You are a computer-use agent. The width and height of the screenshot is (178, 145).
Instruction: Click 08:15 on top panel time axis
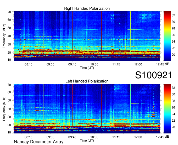(x=29, y=64)
